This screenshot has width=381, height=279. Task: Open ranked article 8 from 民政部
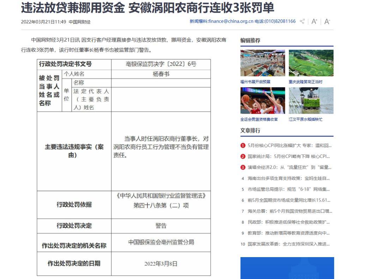(x=289, y=222)
